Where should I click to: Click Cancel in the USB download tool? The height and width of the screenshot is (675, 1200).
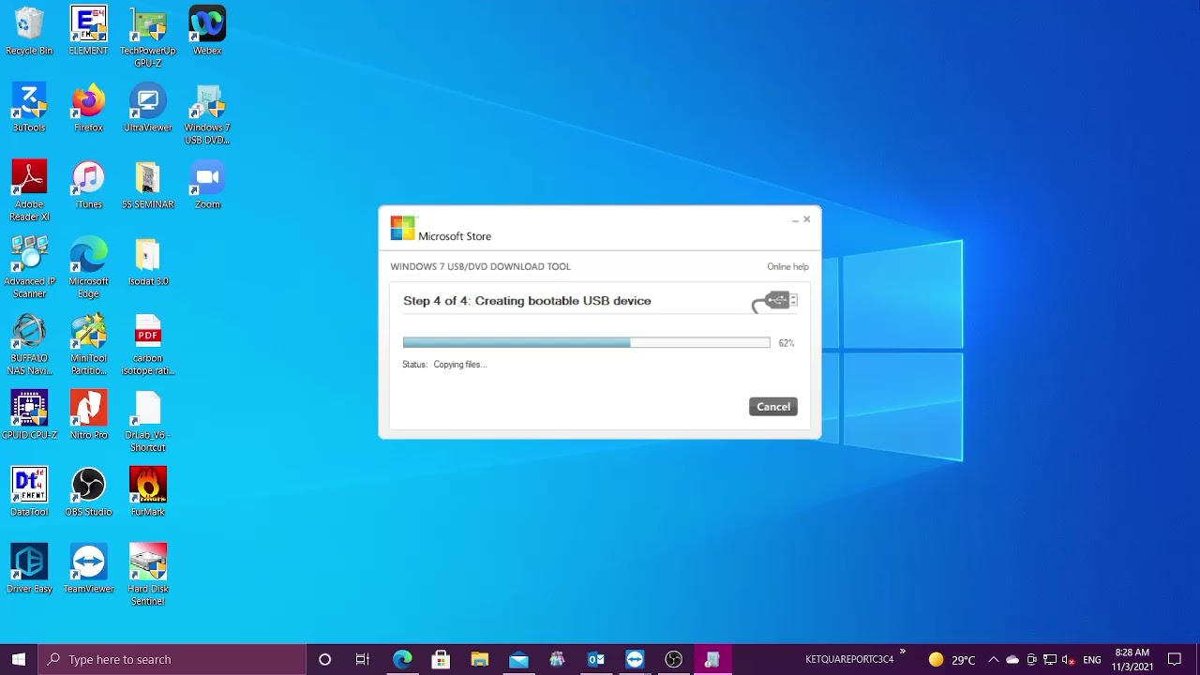773,406
